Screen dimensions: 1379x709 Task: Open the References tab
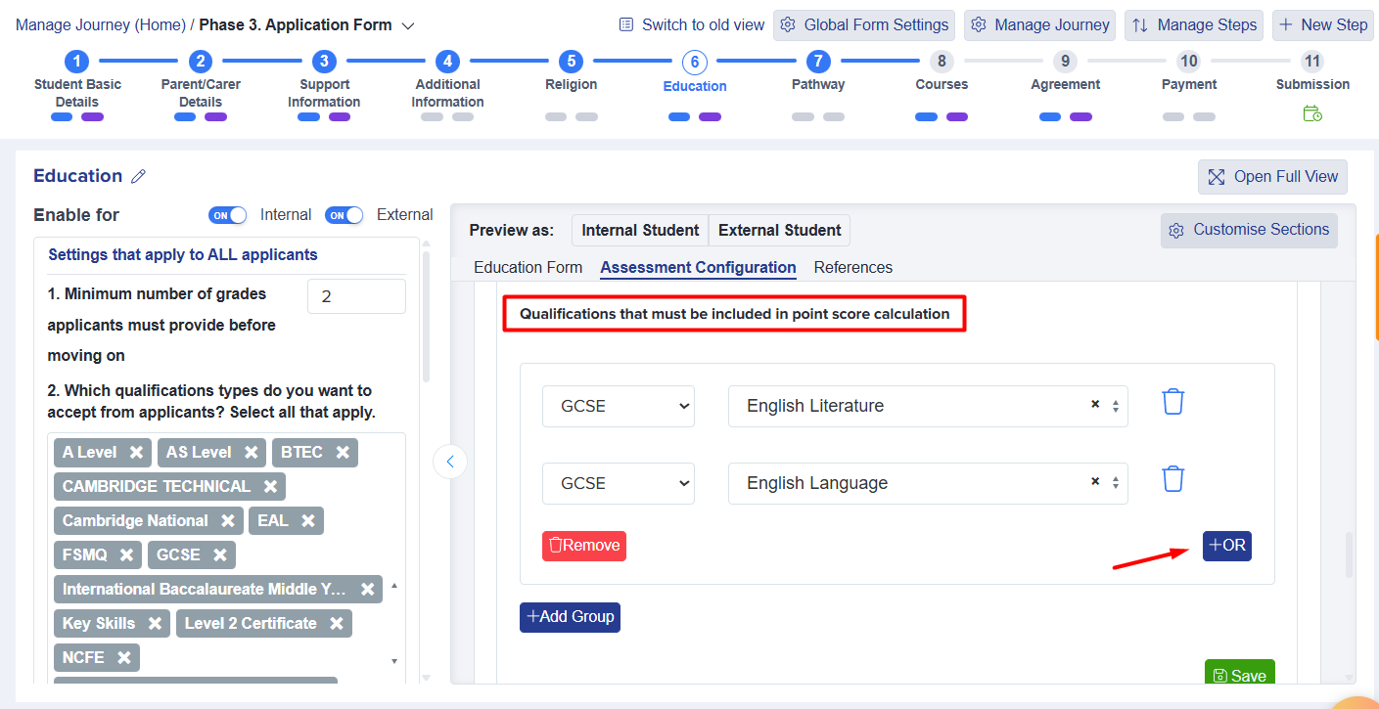[852, 268]
